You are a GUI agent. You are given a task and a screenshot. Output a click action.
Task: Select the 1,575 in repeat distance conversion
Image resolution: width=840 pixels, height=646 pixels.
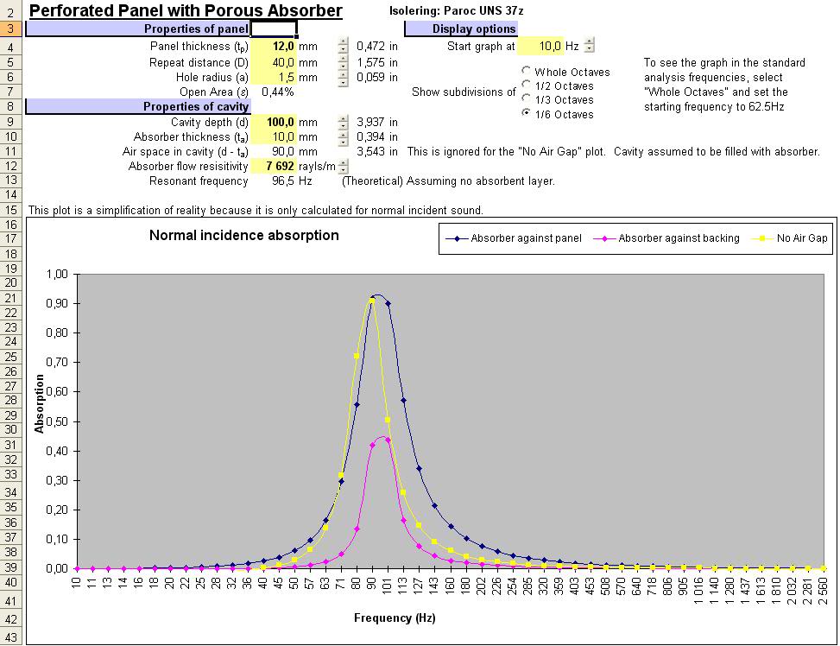point(377,63)
